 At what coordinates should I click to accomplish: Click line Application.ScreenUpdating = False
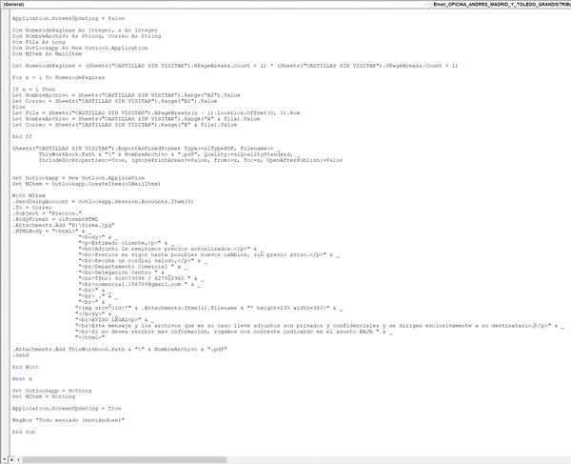coord(69,18)
